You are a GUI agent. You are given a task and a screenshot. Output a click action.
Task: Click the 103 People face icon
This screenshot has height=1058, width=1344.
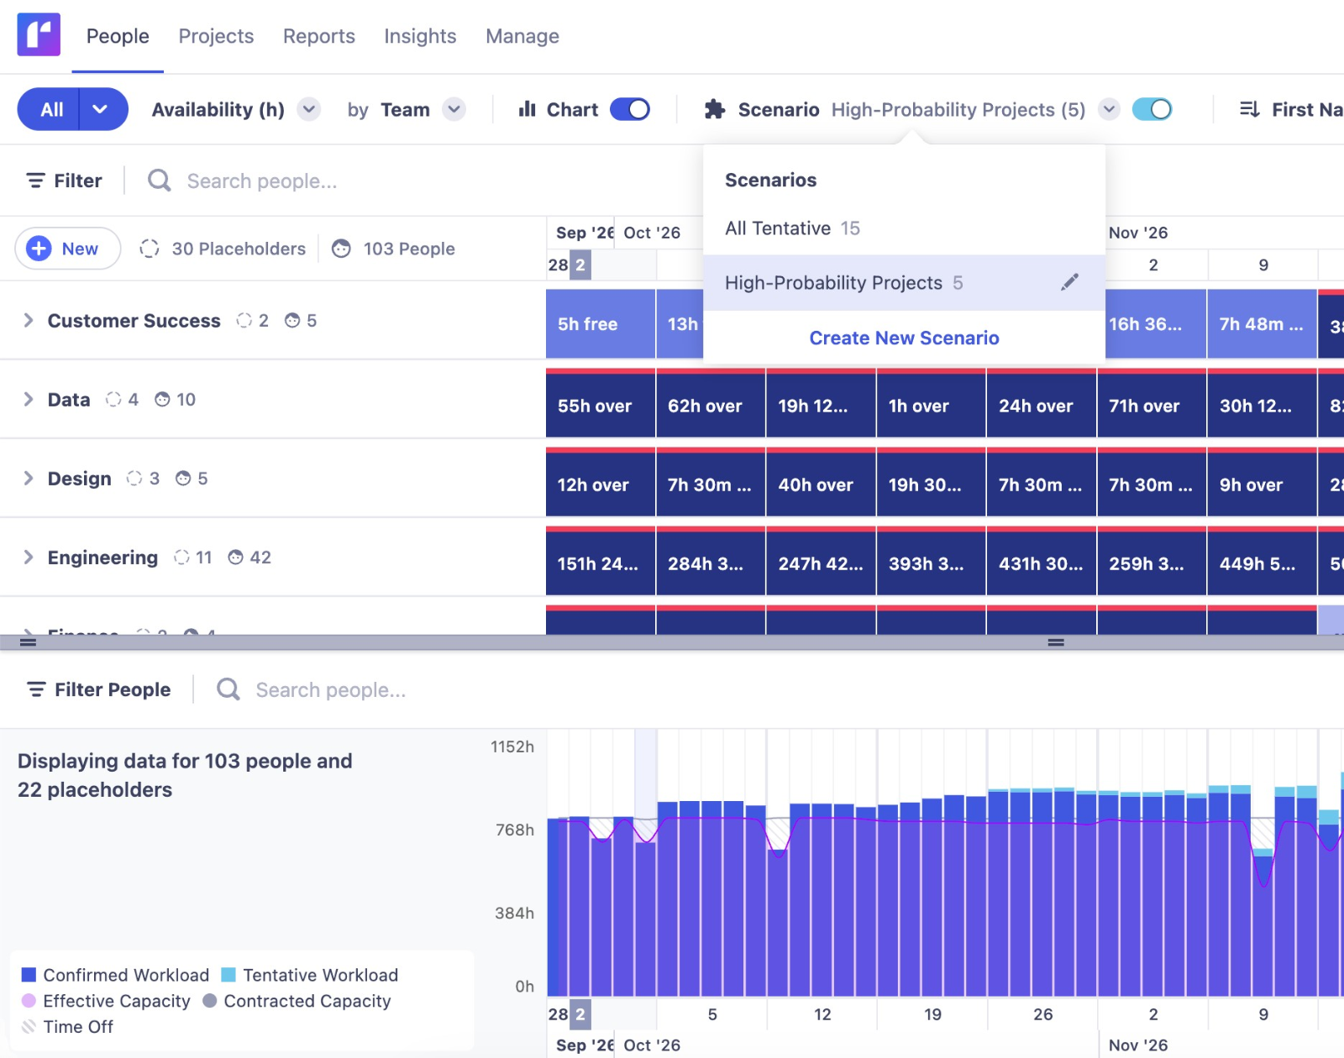(x=341, y=249)
